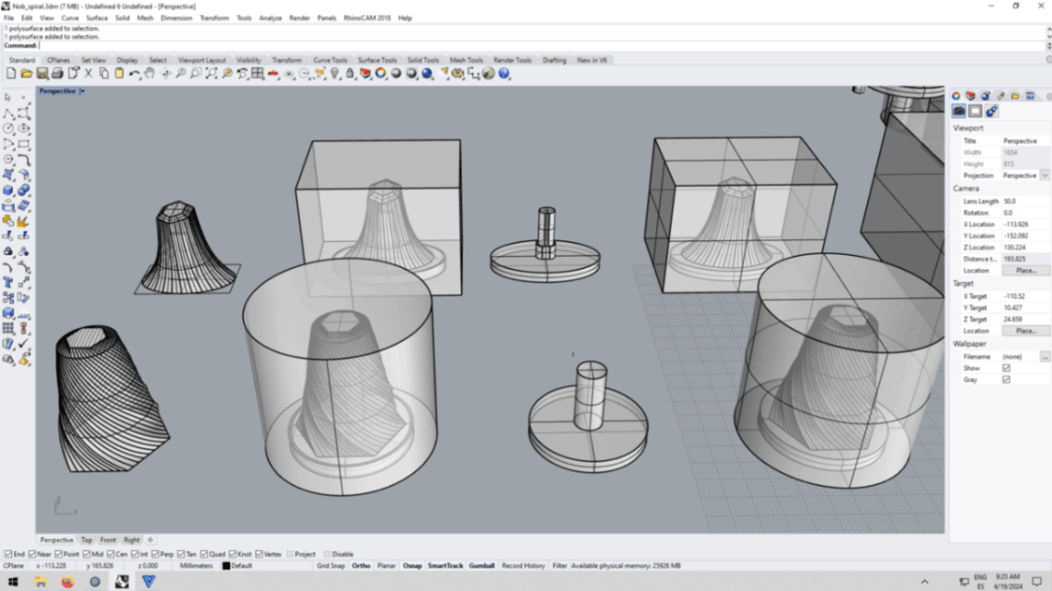Uncheck the Wallpaper Gray checkbox
1052x591 pixels.
(1006, 380)
